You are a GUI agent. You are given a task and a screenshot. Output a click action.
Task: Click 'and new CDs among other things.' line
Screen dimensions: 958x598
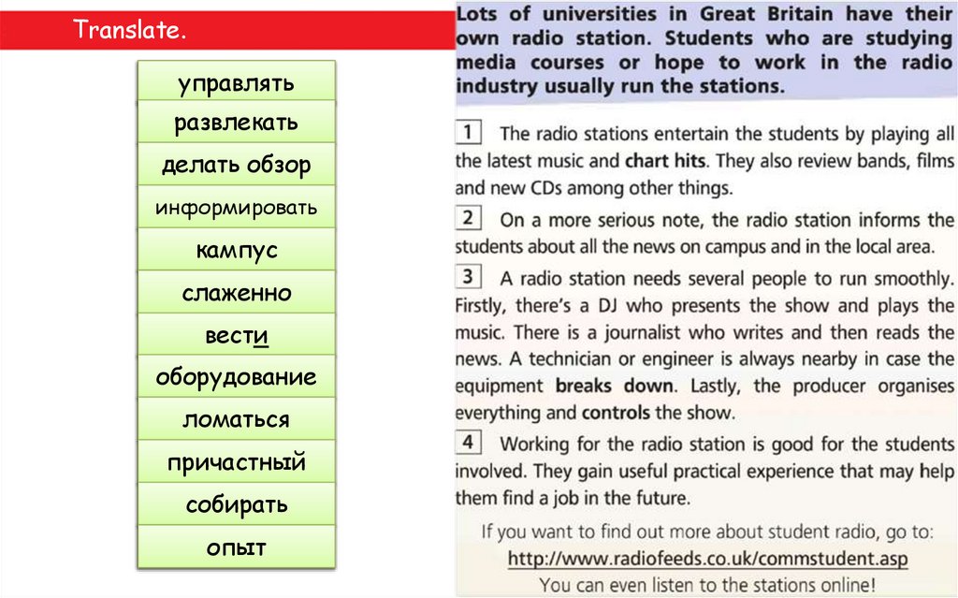click(594, 188)
